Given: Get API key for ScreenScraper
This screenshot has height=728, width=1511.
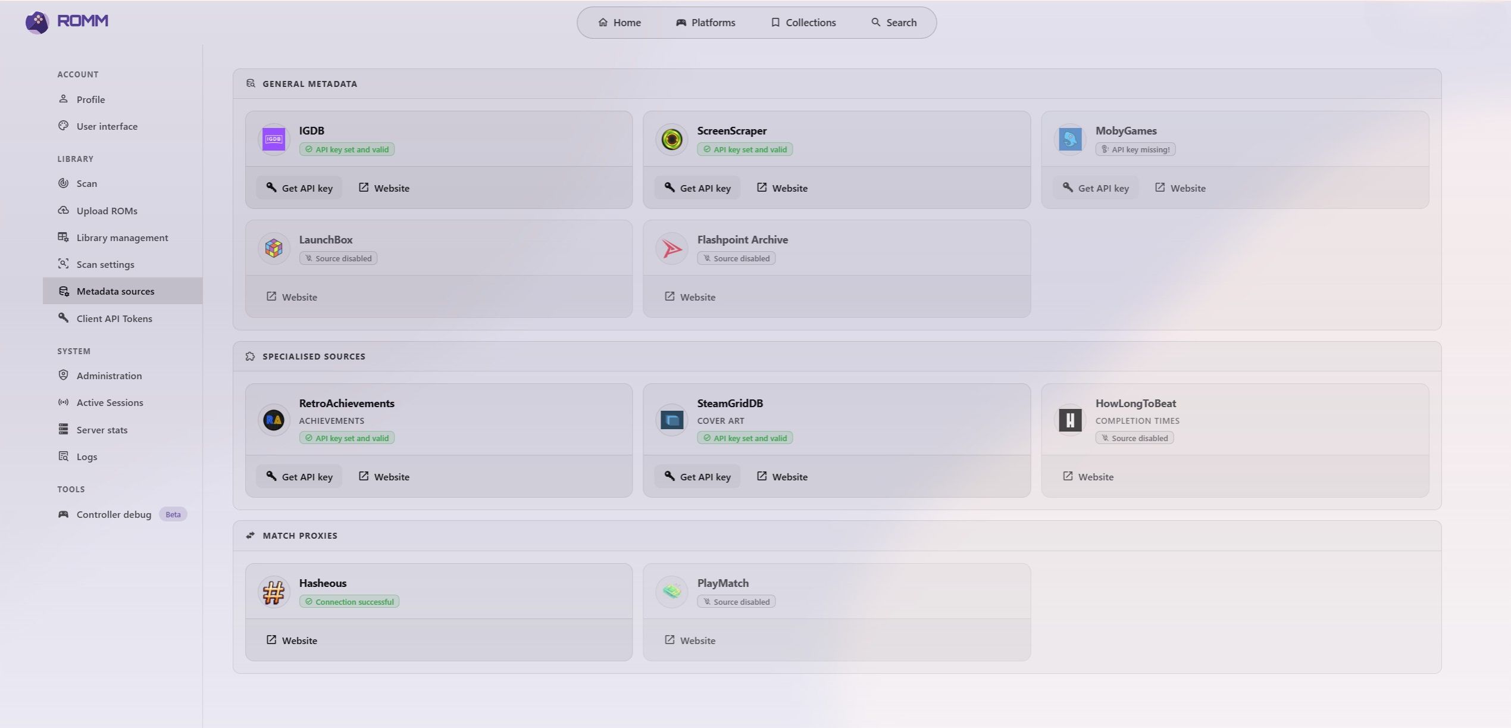Looking at the screenshot, I should click(x=697, y=188).
